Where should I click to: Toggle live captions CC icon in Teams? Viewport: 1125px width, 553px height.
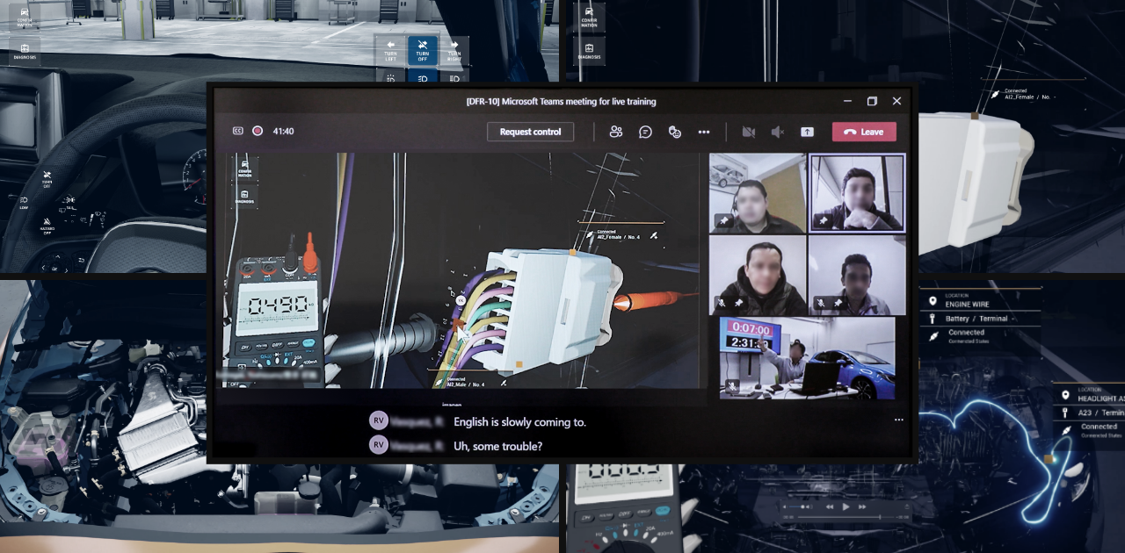pyautogui.click(x=237, y=132)
